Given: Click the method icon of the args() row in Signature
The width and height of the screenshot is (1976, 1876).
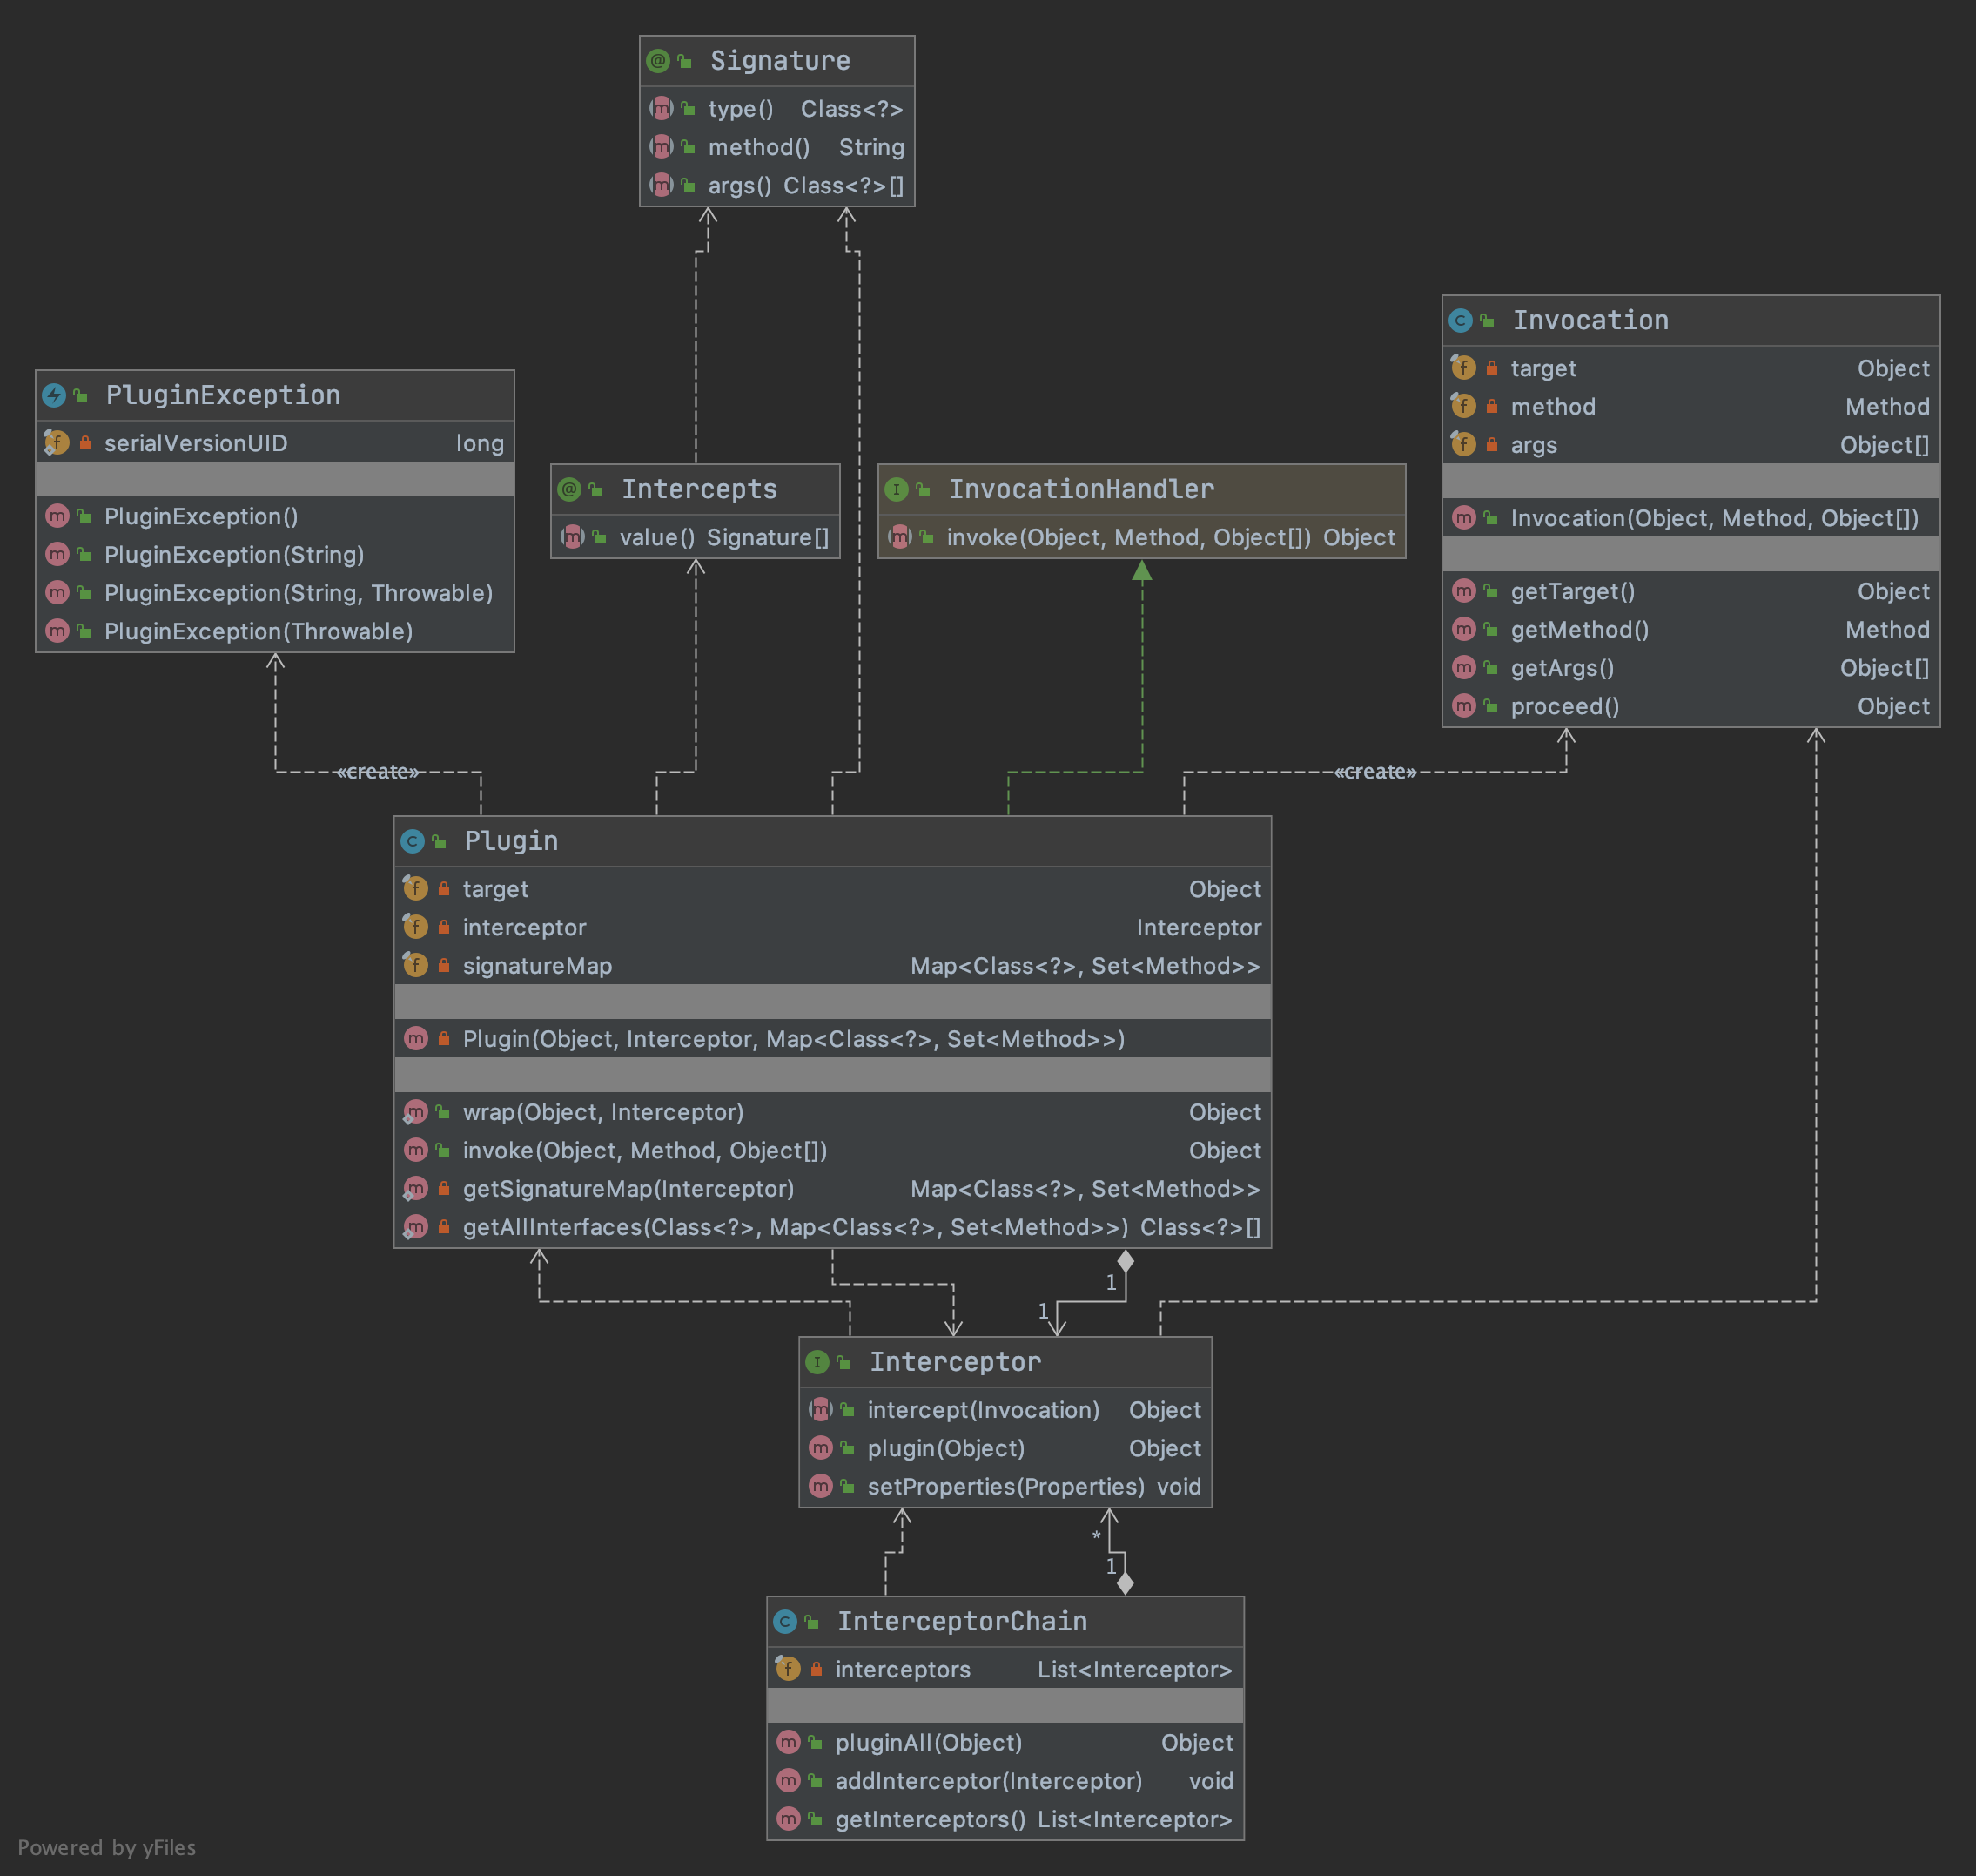Looking at the screenshot, I should pos(661,185).
